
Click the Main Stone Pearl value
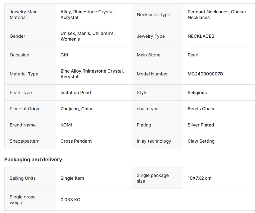pyautogui.click(x=193, y=55)
